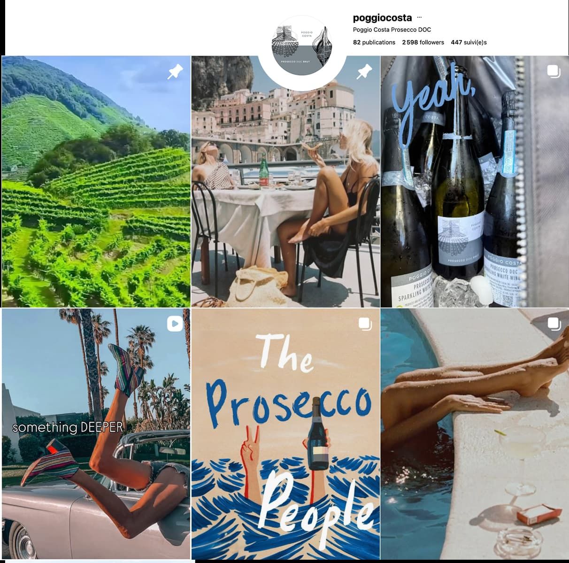
Task: Click the carousel icon on The Prosecco People post
Action: coord(364,324)
